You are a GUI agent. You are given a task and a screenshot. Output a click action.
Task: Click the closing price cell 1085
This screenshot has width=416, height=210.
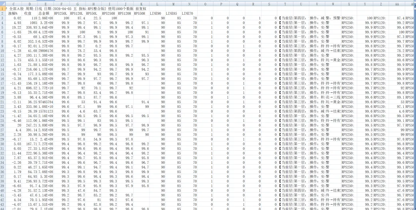click(x=29, y=23)
